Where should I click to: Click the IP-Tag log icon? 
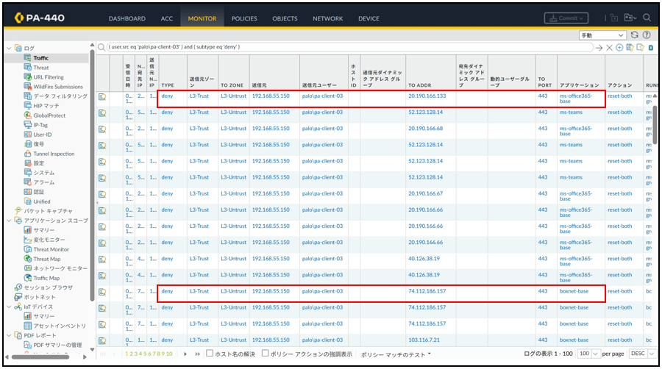(x=28, y=125)
